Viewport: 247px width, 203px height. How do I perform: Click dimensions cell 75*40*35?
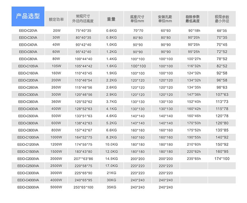83,31
